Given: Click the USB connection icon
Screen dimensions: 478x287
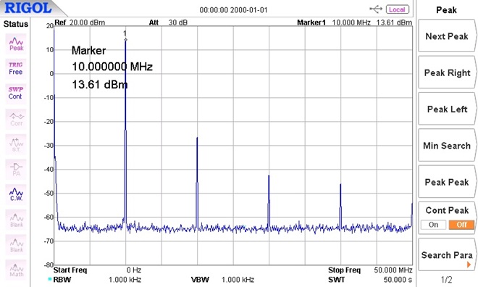Looking at the screenshot, I should (376, 9).
